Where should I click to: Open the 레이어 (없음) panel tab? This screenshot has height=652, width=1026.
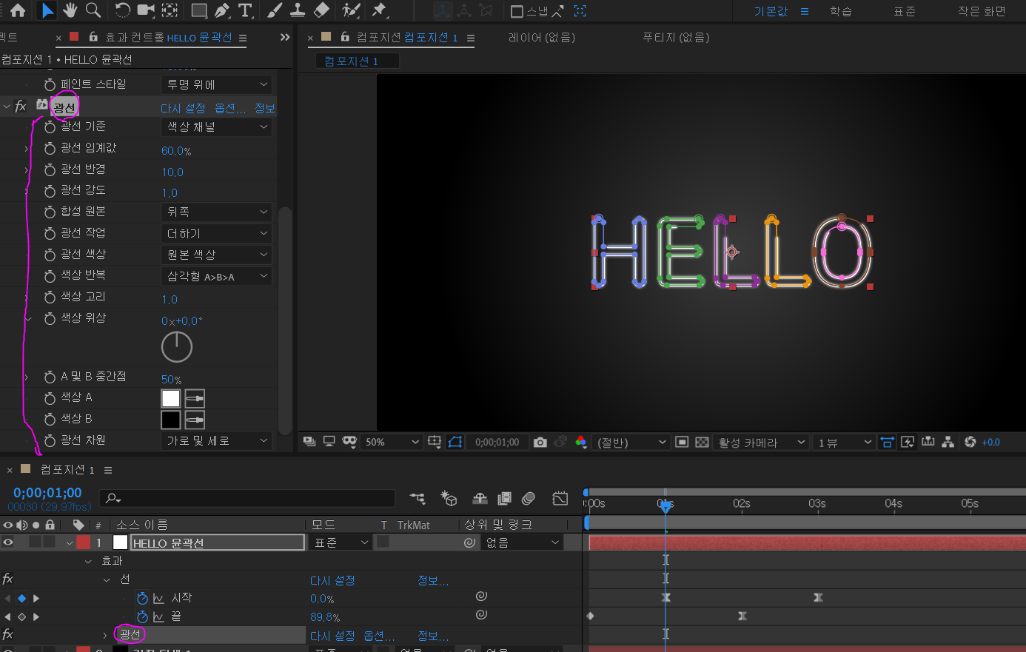point(541,37)
